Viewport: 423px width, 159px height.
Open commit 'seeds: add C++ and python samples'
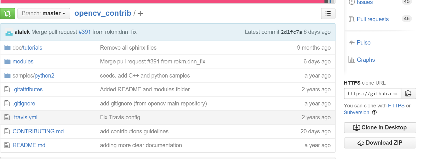click(x=145, y=76)
